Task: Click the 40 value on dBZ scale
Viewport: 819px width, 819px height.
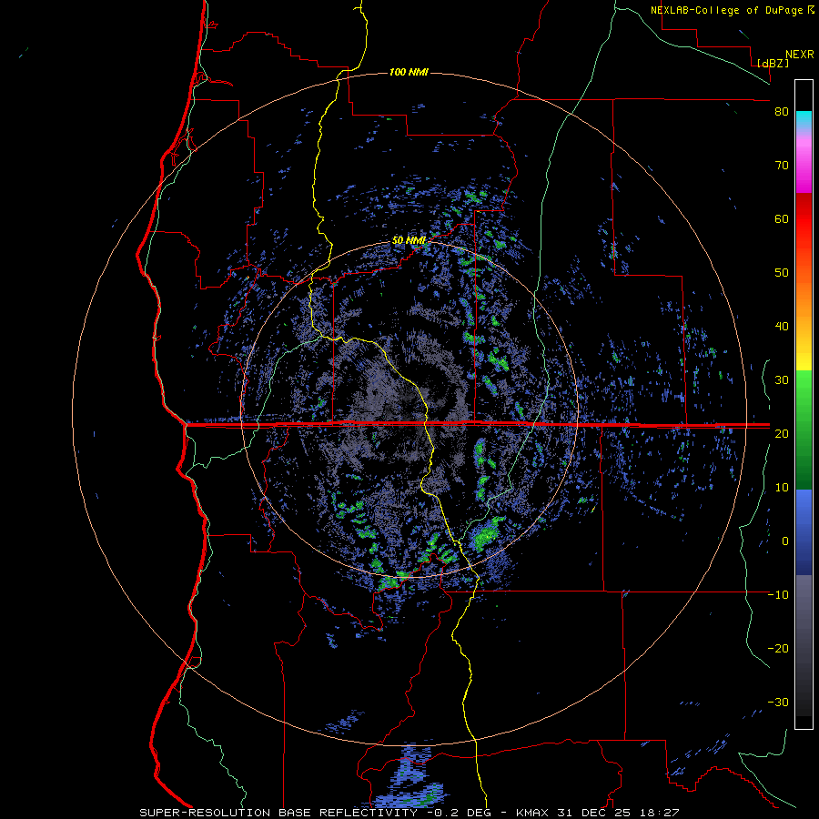Action: [x=782, y=327]
